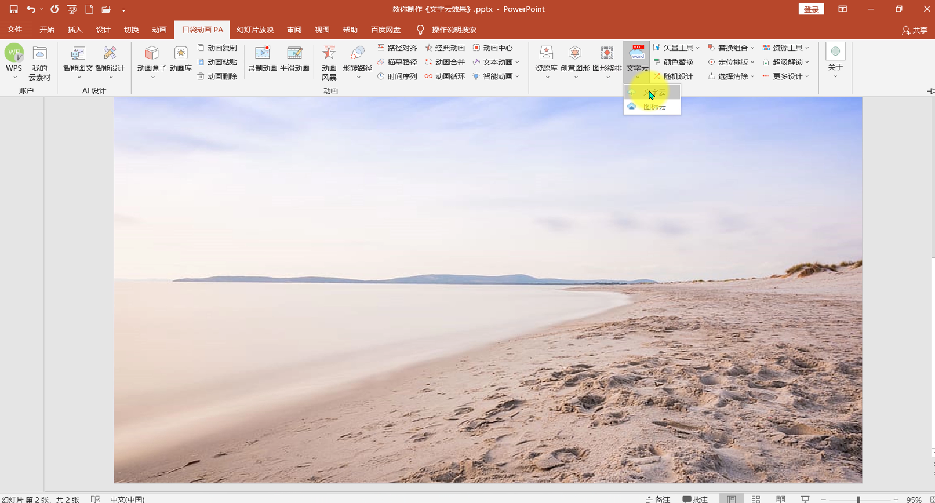Click 动画删除 delete animation
Screen dimensions: 935x503
217,76
